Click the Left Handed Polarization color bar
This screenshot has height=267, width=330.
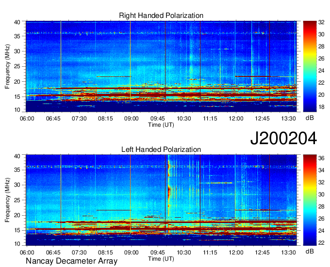point(310,200)
